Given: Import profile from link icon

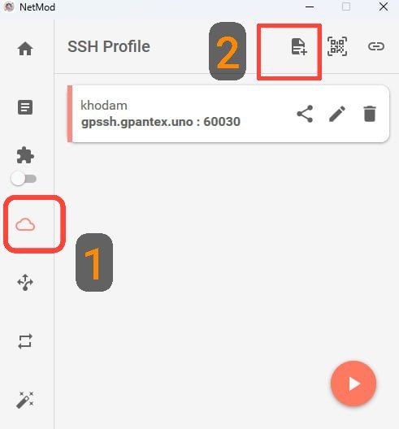Looking at the screenshot, I should click(x=376, y=46).
